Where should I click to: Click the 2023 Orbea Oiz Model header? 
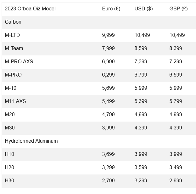tap(30, 9)
